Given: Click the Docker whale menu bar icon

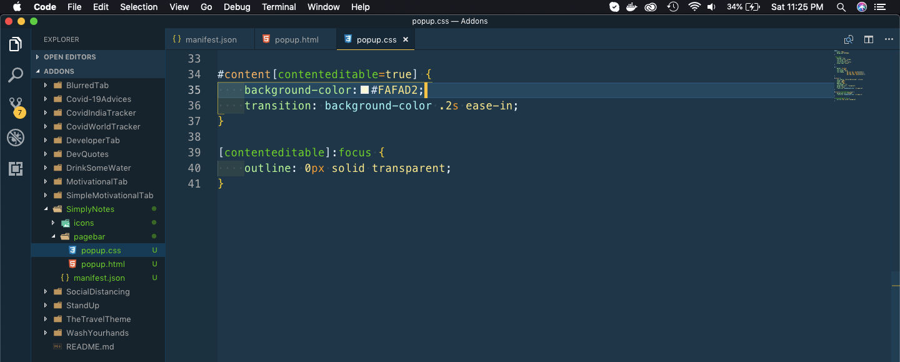Looking at the screenshot, I should (632, 7).
